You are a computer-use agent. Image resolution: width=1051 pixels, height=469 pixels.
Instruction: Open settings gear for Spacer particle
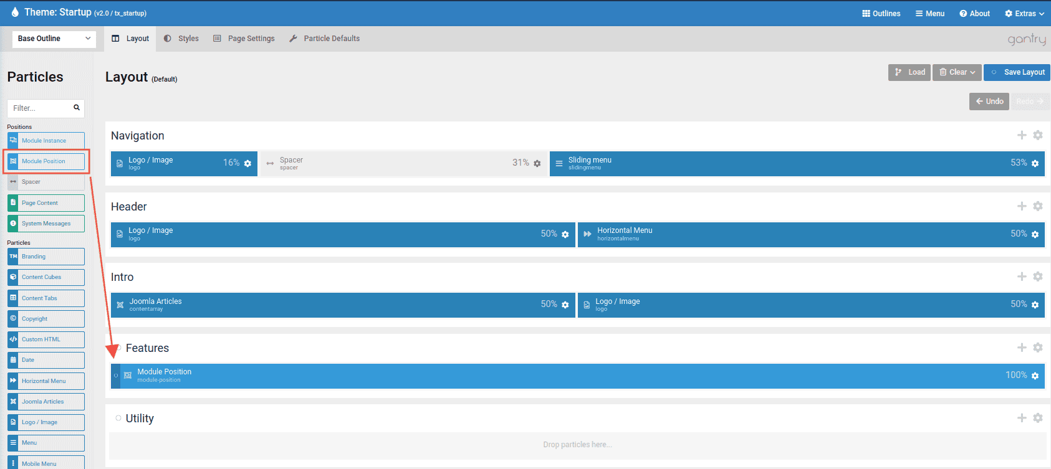pyautogui.click(x=537, y=163)
